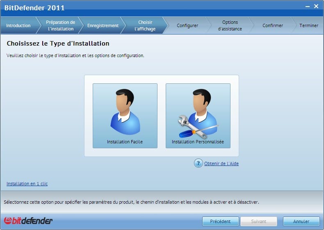Click the greyed Suivant button
Screen dimensions: 324x230
[x=259, y=221]
